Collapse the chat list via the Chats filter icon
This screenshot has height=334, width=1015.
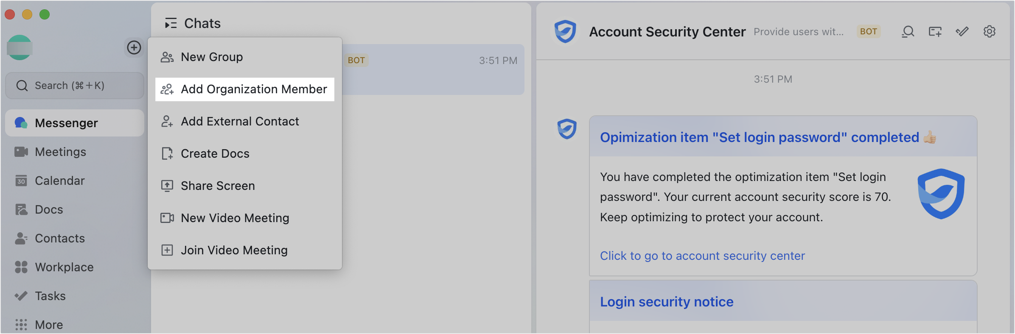[x=171, y=23]
